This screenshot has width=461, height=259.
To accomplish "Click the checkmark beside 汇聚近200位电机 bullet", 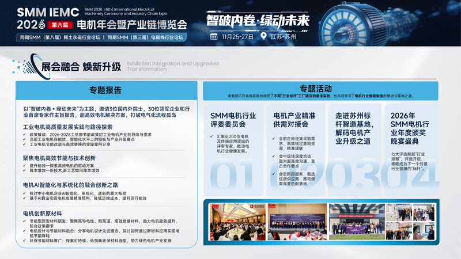I will click(x=211, y=136).
